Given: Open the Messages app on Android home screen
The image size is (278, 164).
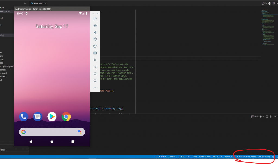Looking at the screenshot, I should [38, 117].
